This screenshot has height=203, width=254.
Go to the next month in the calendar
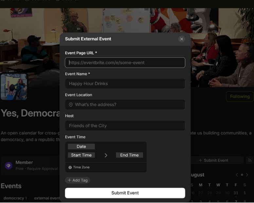(247, 175)
